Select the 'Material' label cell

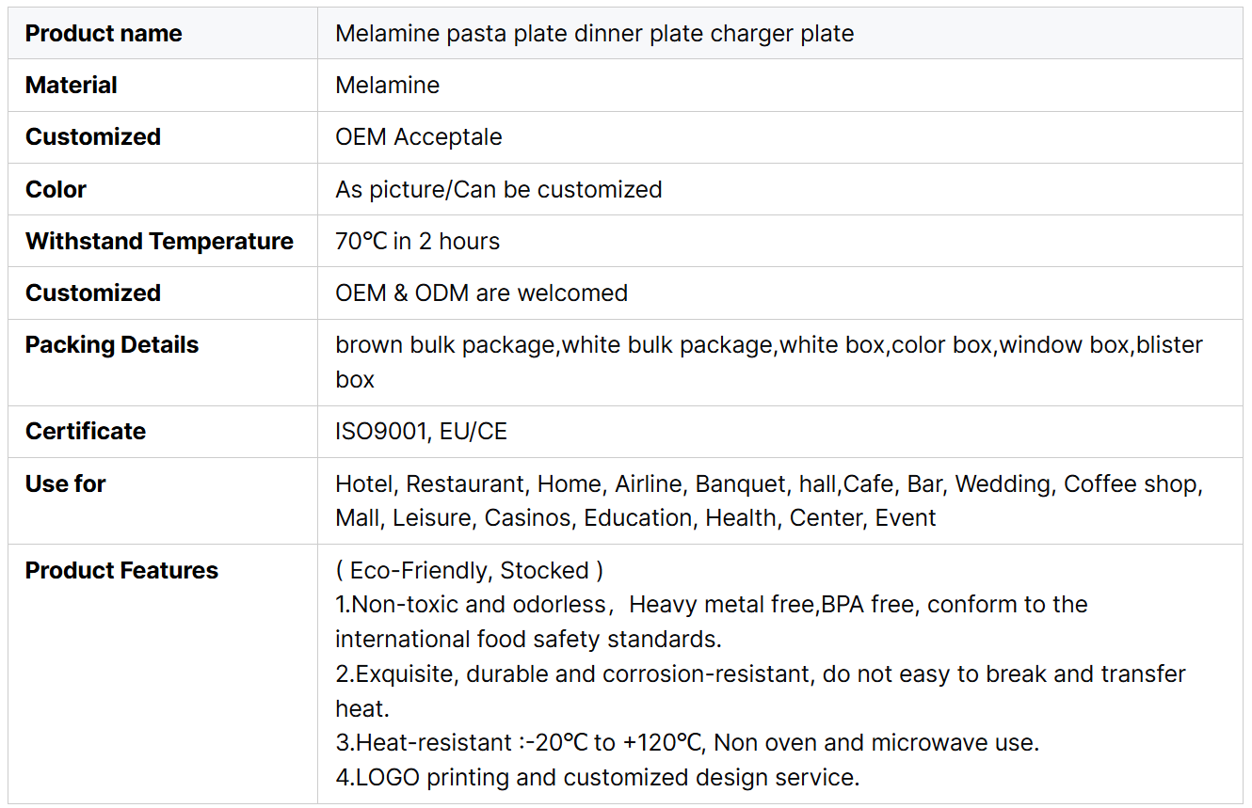72,86
